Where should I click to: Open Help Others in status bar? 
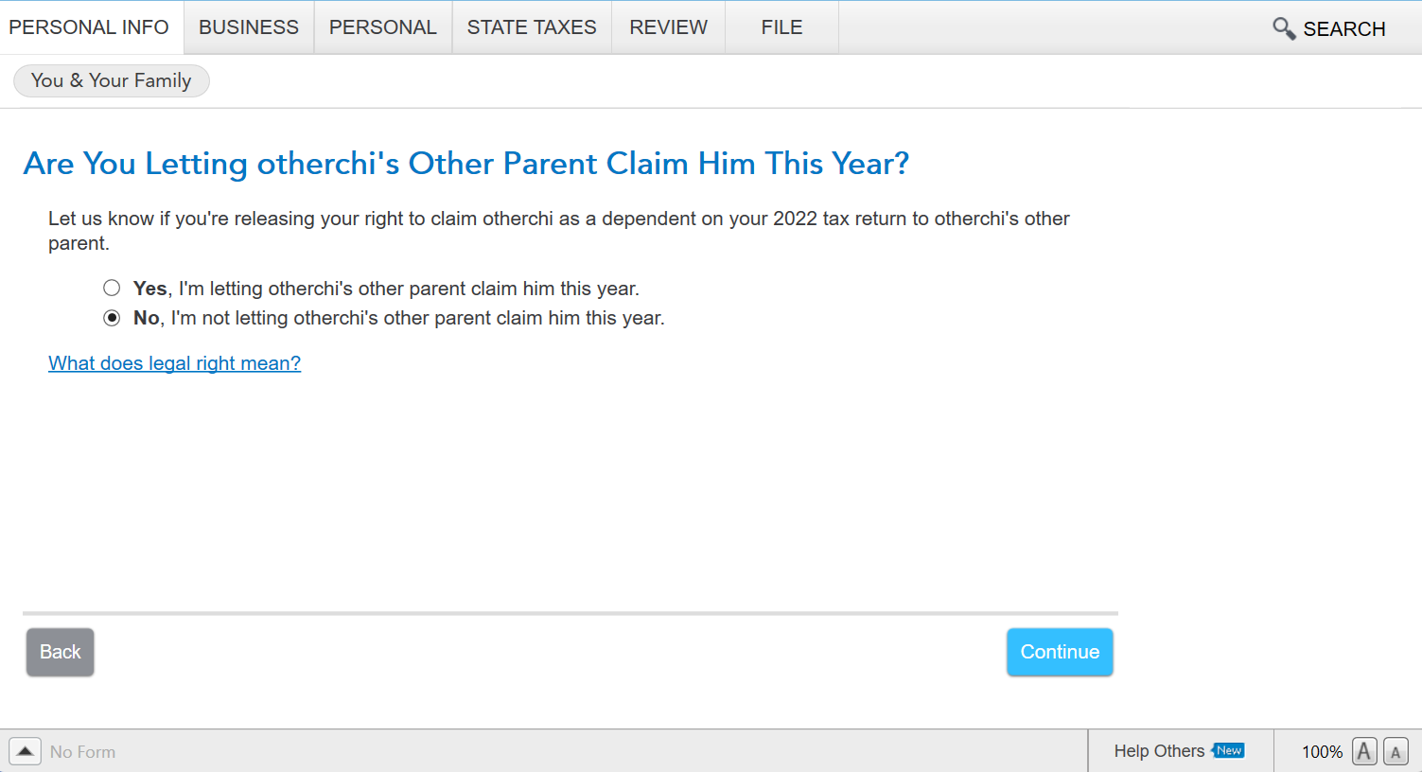(x=1159, y=751)
